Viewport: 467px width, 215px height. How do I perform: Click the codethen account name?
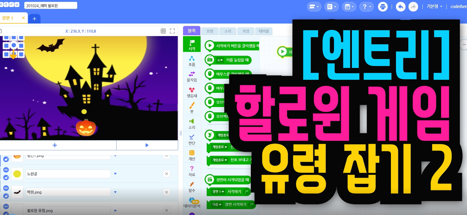click(458, 6)
